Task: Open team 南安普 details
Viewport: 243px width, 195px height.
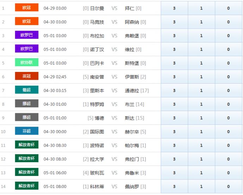Action: coord(97,77)
